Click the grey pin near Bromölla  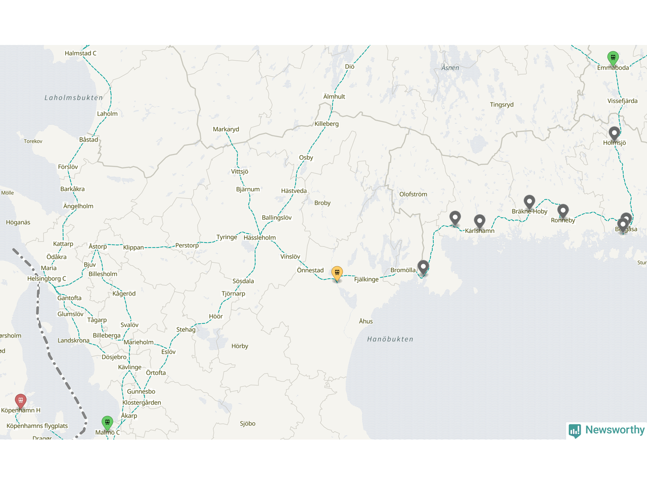pyautogui.click(x=424, y=268)
